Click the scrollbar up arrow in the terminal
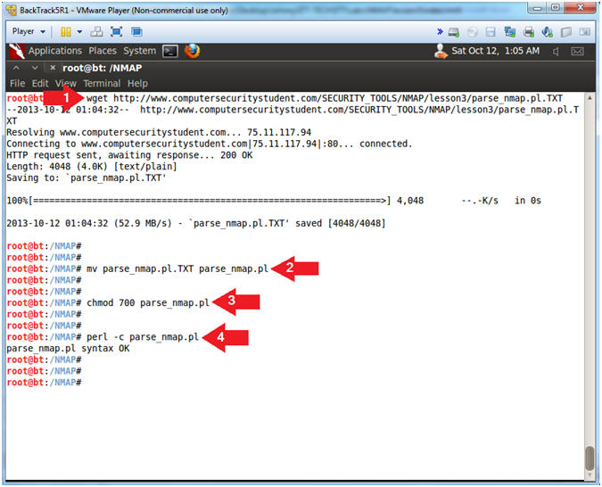The image size is (602, 487). (590, 97)
